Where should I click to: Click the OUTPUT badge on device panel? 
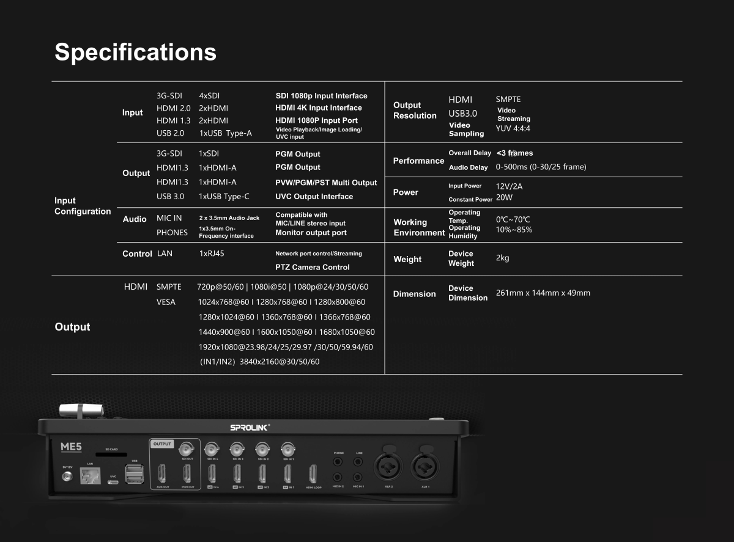point(163,444)
